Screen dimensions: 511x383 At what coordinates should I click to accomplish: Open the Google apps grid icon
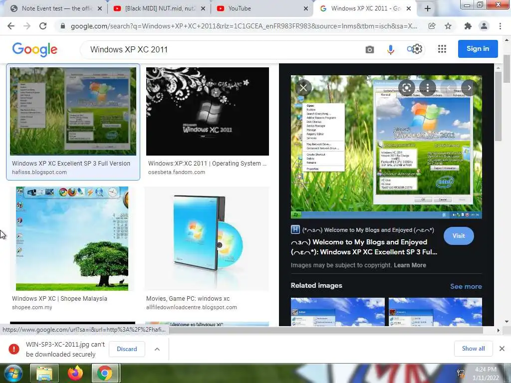[442, 49]
